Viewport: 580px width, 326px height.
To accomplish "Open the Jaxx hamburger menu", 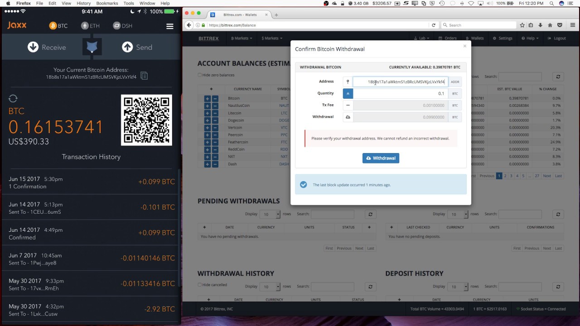I will 170,26.
